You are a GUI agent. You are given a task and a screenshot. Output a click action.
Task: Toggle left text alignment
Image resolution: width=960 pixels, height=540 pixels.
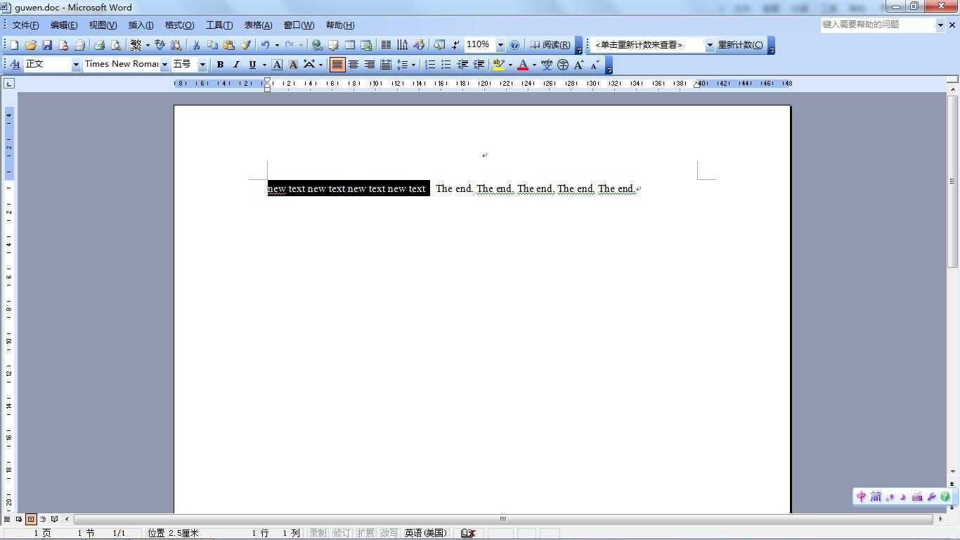coord(337,65)
